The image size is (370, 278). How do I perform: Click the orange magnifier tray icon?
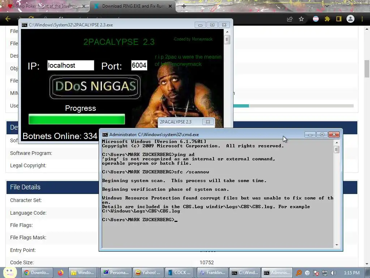pyautogui.click(x=299, y=273)
